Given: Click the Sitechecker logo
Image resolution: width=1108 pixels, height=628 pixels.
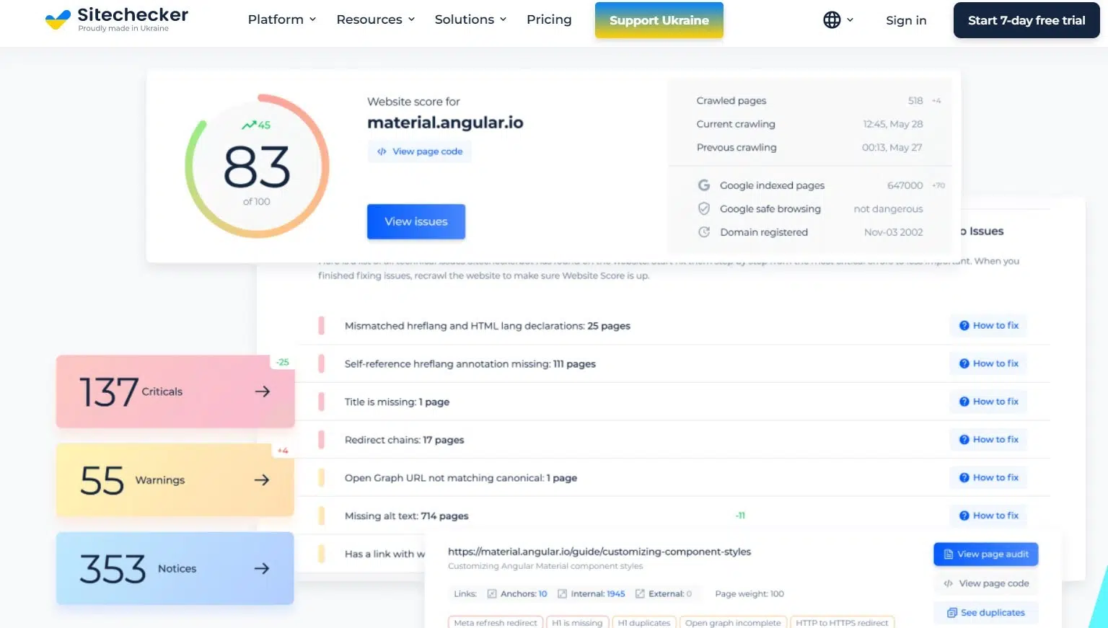Looking at the screenshot, I should 116,19.
